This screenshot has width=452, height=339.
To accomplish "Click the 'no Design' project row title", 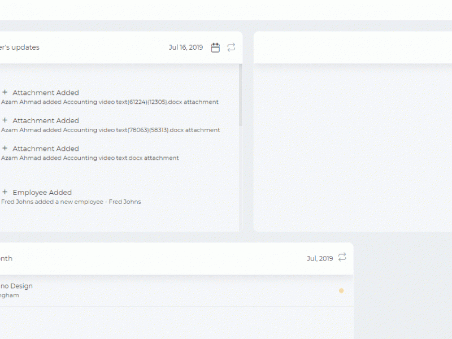I will point(16,286).
